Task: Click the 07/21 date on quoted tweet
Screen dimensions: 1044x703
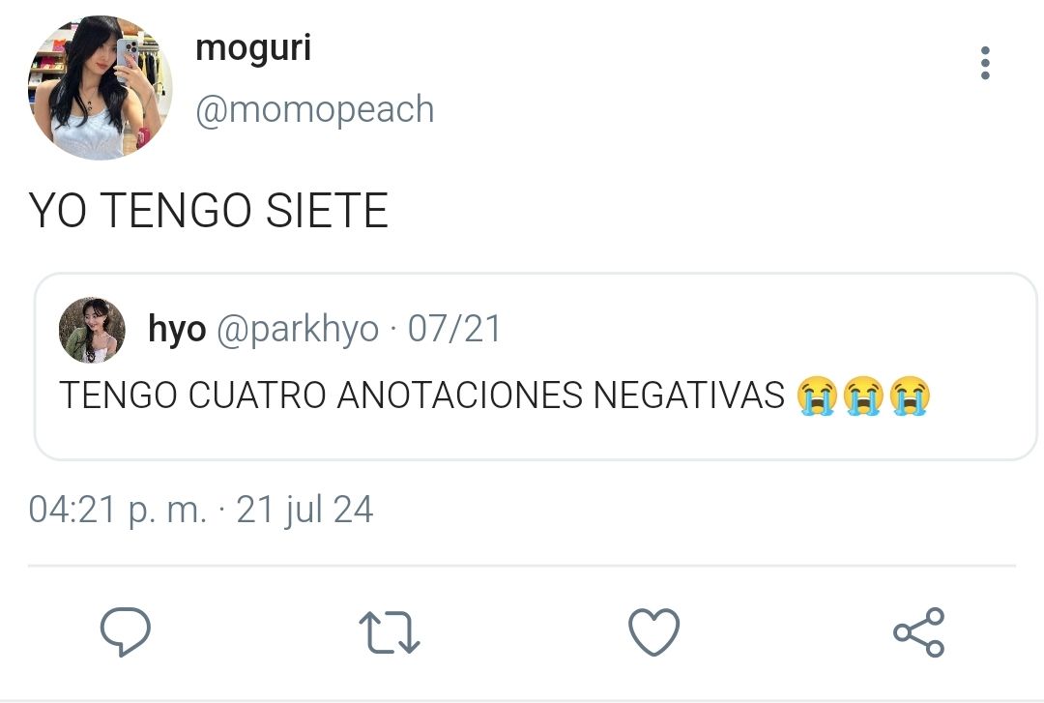Action: pyautogui.click(x=454, y=329)
